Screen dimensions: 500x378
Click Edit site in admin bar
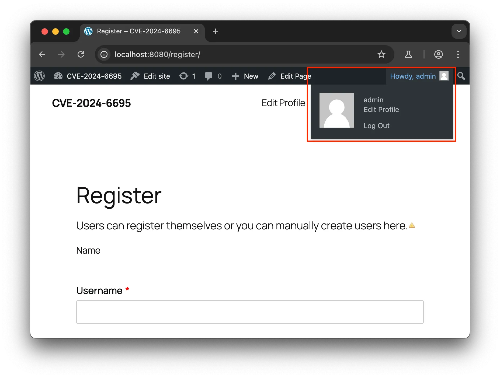(150, 76)
